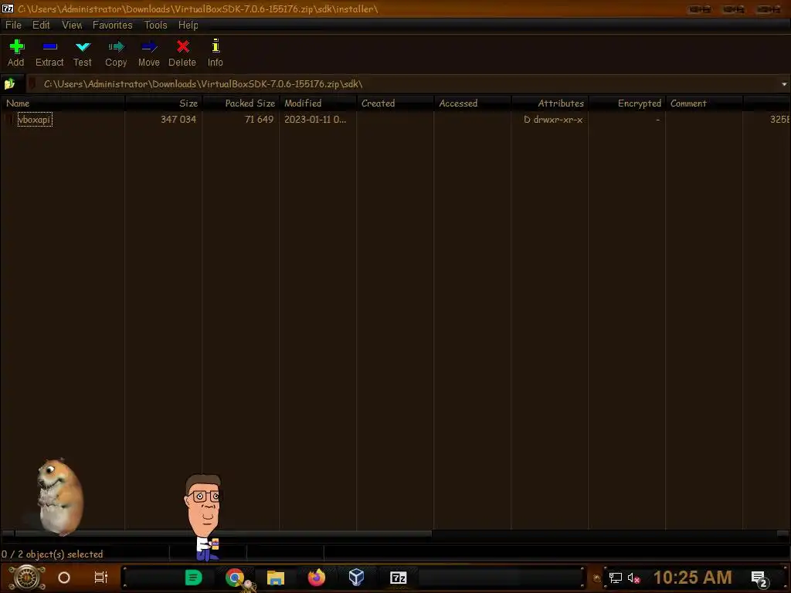The image size is (791, 593).
Task: Open the Start menu gear button
Action: point(27,578)
